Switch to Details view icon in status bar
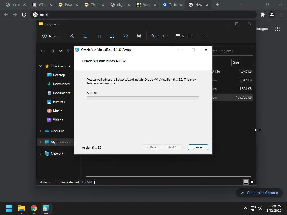The image size is (287, 215). point(246,182)
